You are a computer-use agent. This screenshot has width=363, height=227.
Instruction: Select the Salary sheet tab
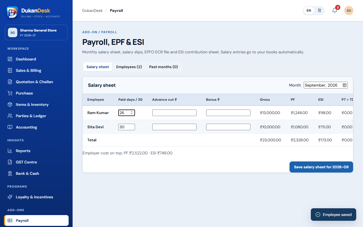pyautogui.click(x=98, y=67)
